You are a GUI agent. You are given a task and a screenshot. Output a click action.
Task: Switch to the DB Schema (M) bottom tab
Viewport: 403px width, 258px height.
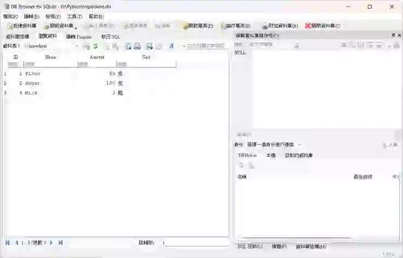tap(311, 247)
